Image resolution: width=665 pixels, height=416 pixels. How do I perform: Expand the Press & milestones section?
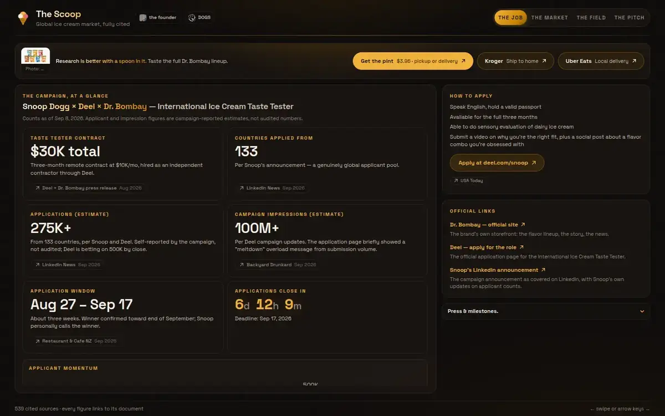coord(546,311)
